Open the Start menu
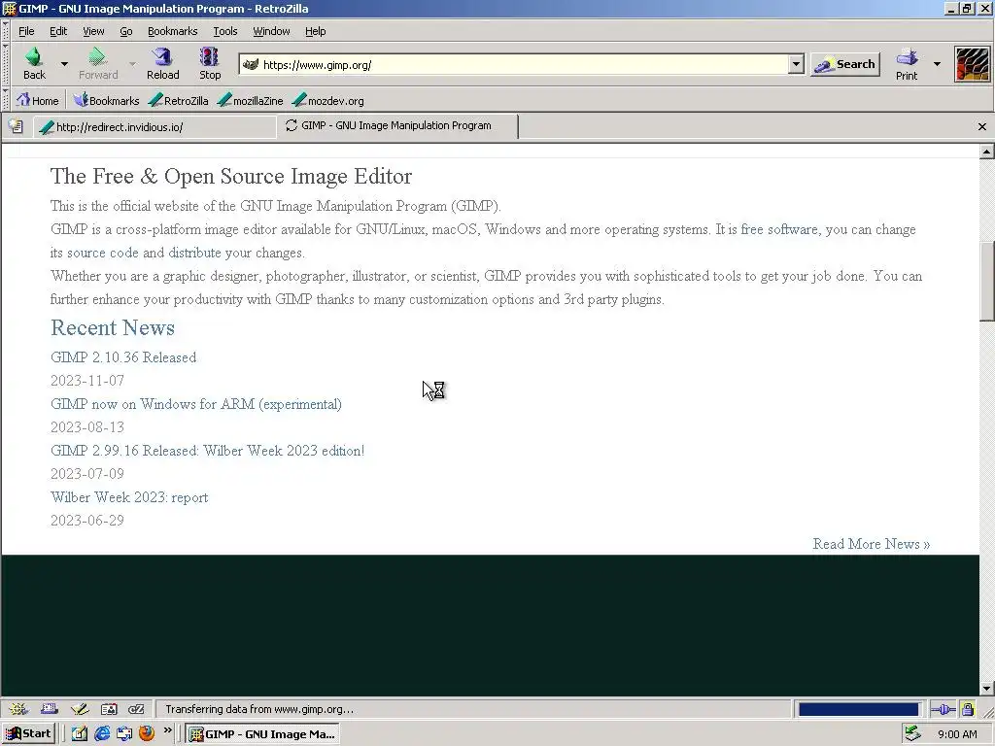The width and height of the screenshot is (995, 746). coord(28,734)
